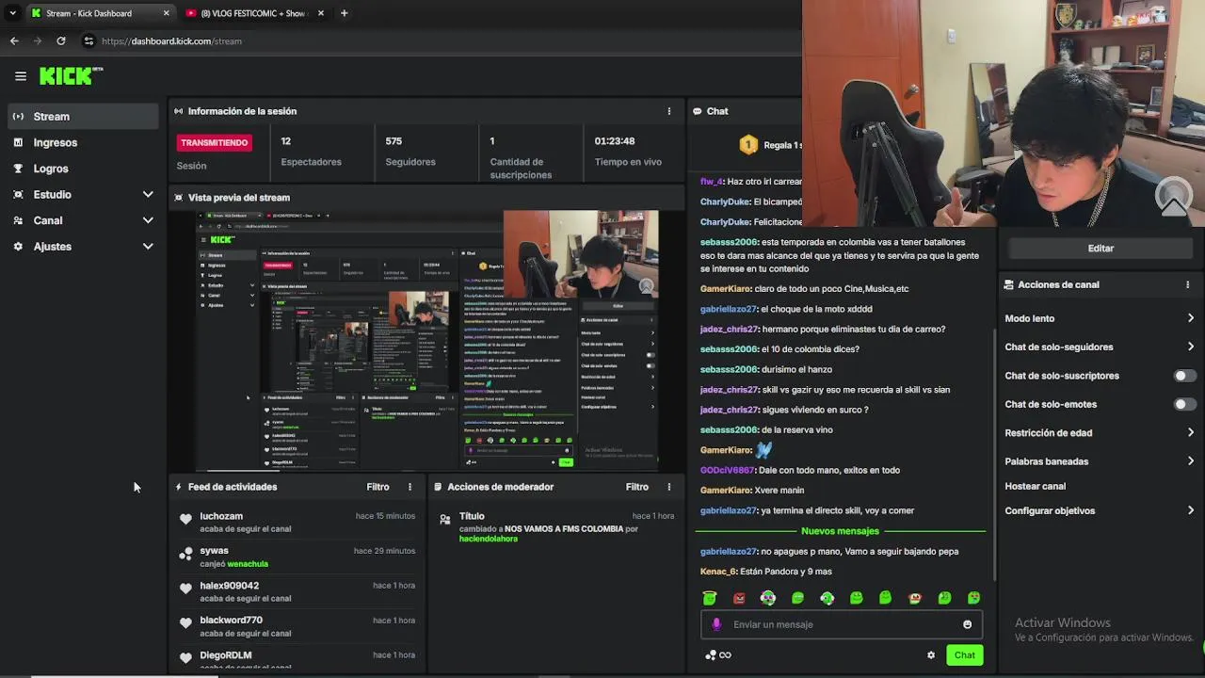Viewport: 1205px width, 678px height.
Task: Click the reward icon next to sywas
Action: tap(185, 554)
